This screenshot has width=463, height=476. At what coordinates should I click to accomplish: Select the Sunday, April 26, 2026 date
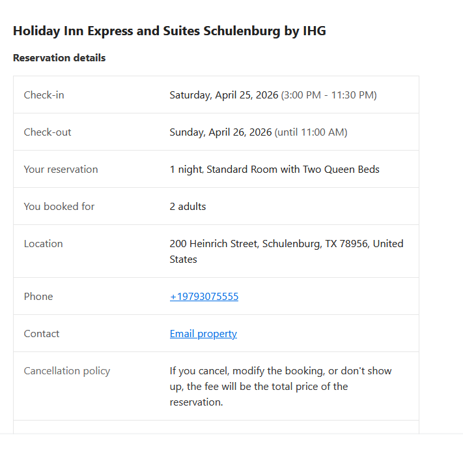click(221, 132)
